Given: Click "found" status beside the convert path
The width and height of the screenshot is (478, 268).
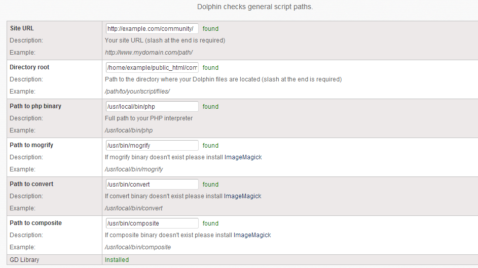Looking at the screenshot, I should pyautogui.click(x=210, y=185).
